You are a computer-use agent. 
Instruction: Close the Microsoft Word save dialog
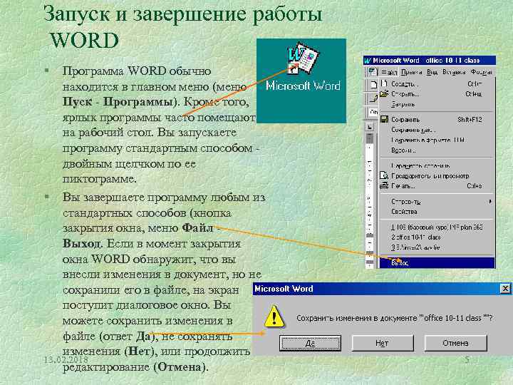505,289
